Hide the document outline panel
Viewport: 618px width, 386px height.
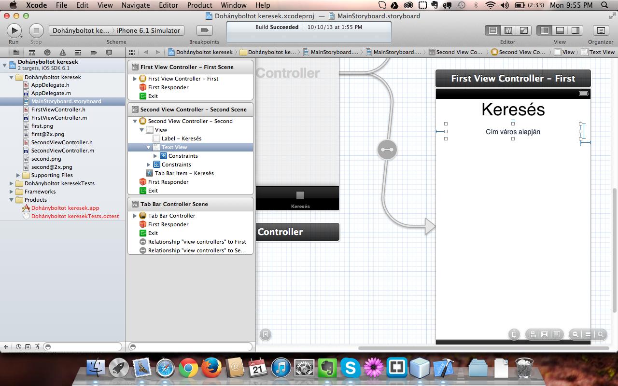point(265,334)
